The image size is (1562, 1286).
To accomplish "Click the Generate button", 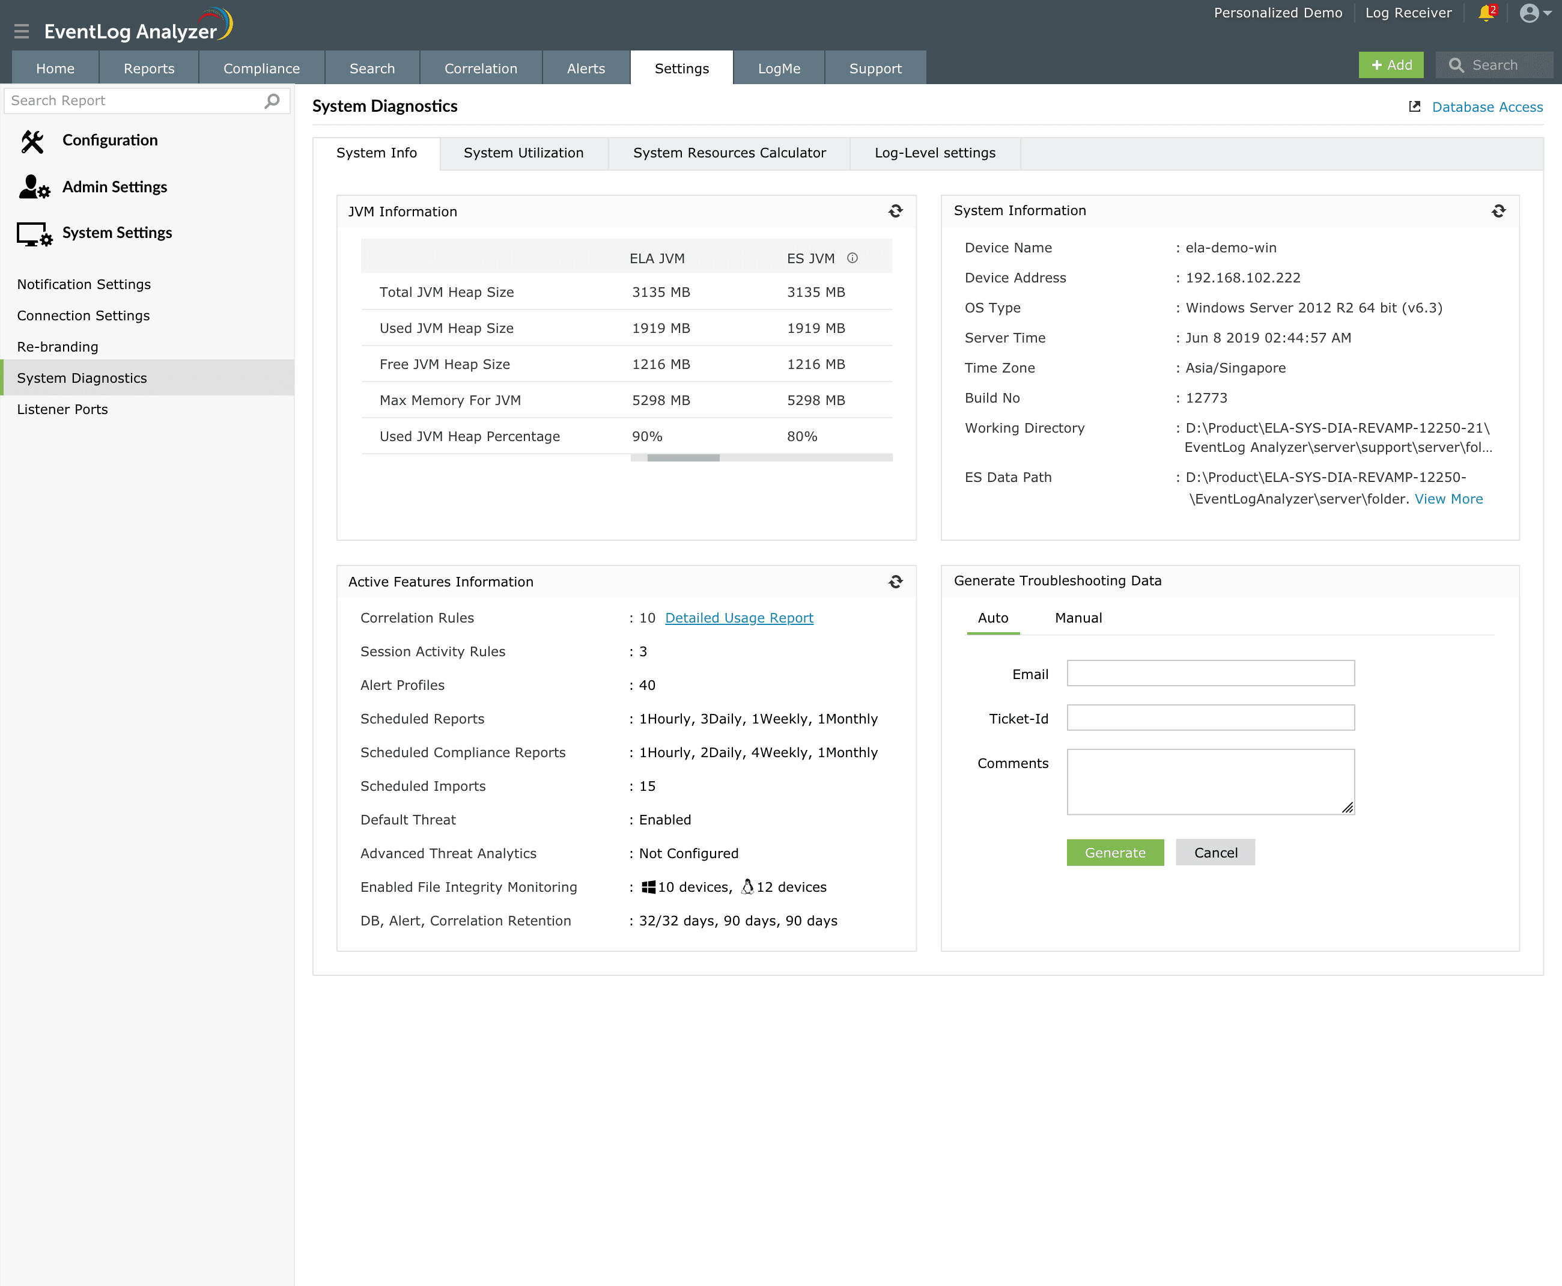I will 1114,853.
